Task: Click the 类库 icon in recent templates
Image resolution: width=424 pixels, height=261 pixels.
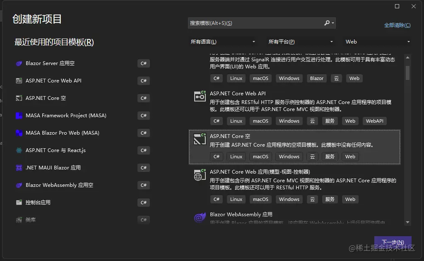Action: point(19,220)
